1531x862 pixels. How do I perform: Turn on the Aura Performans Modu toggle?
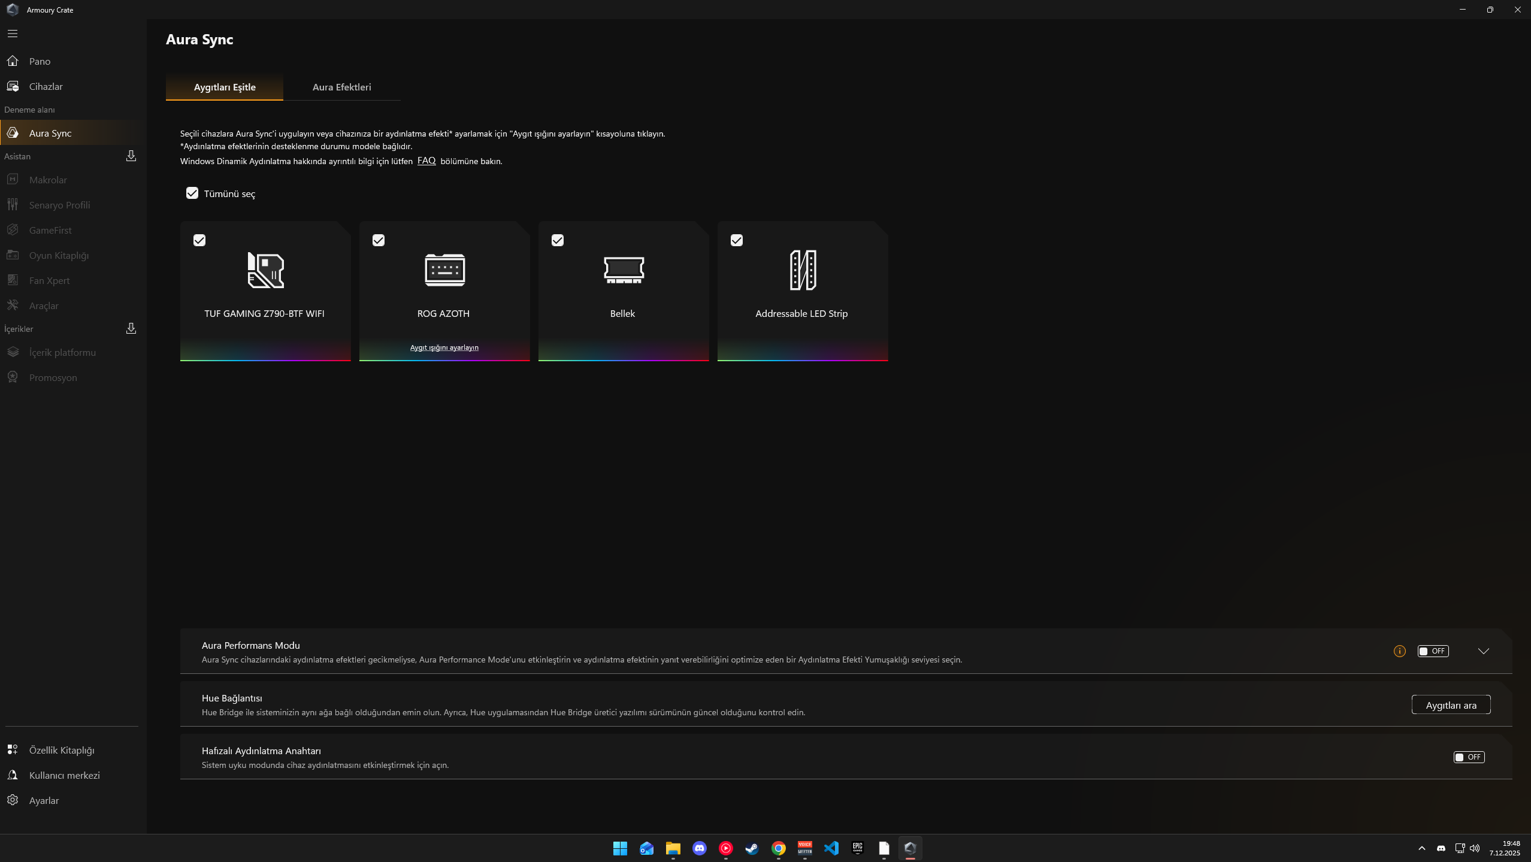(x=1433, y=651)
